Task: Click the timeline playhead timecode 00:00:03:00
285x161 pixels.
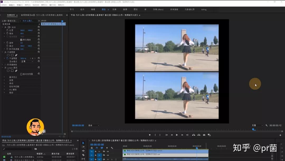Action: 97,145
